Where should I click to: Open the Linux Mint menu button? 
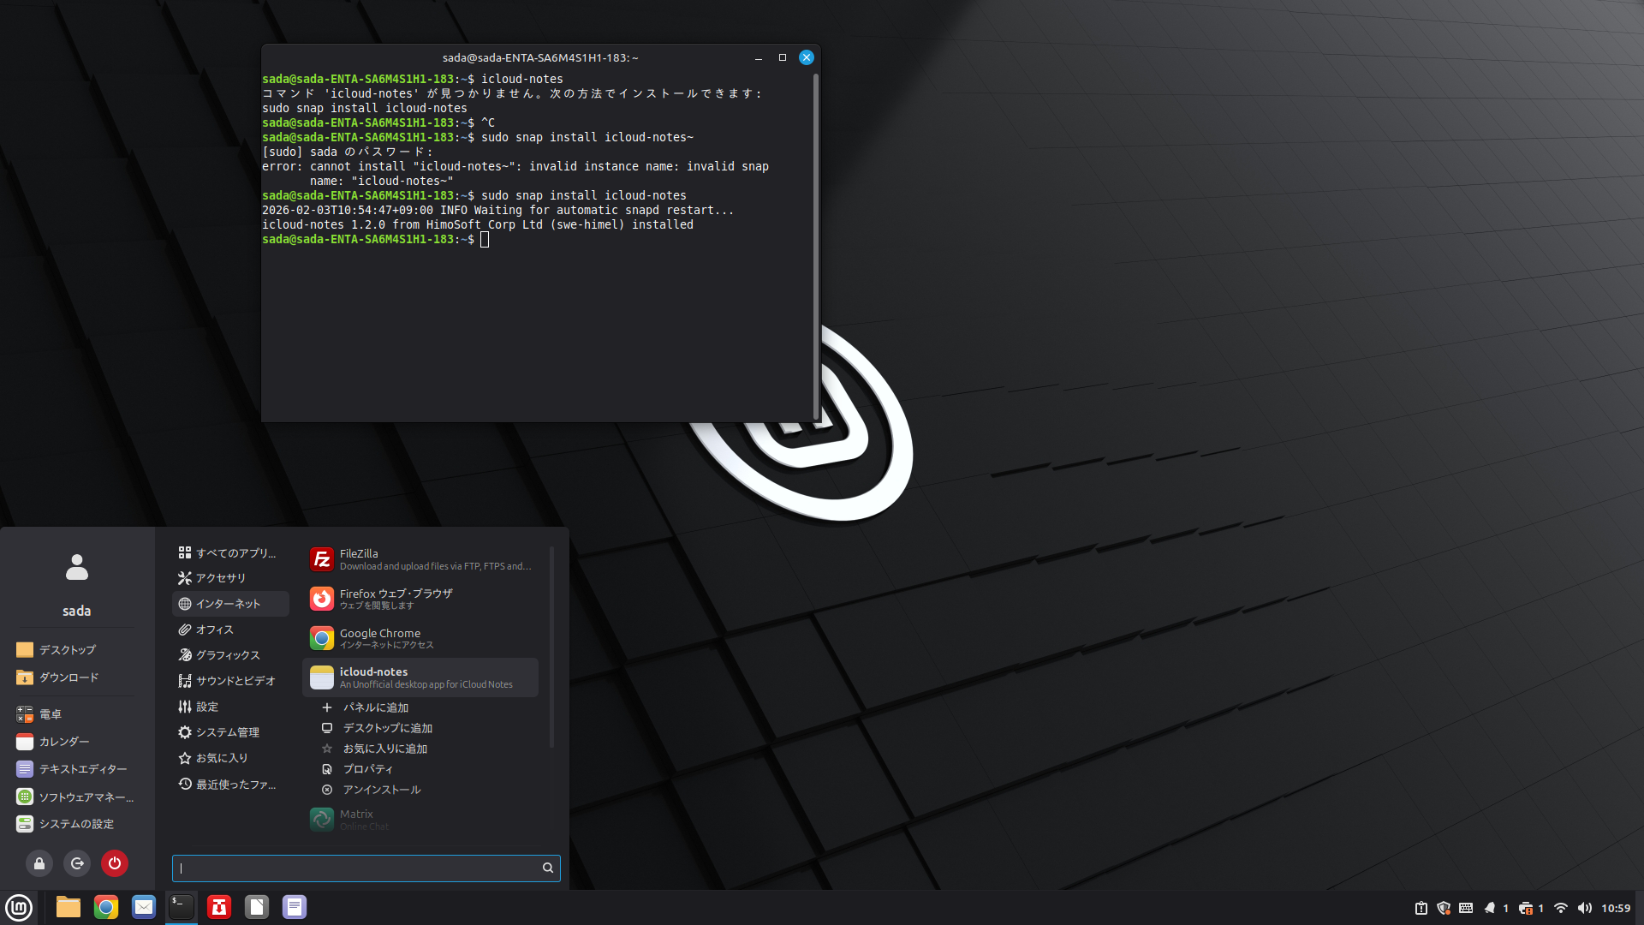click(x=19, y=907)
